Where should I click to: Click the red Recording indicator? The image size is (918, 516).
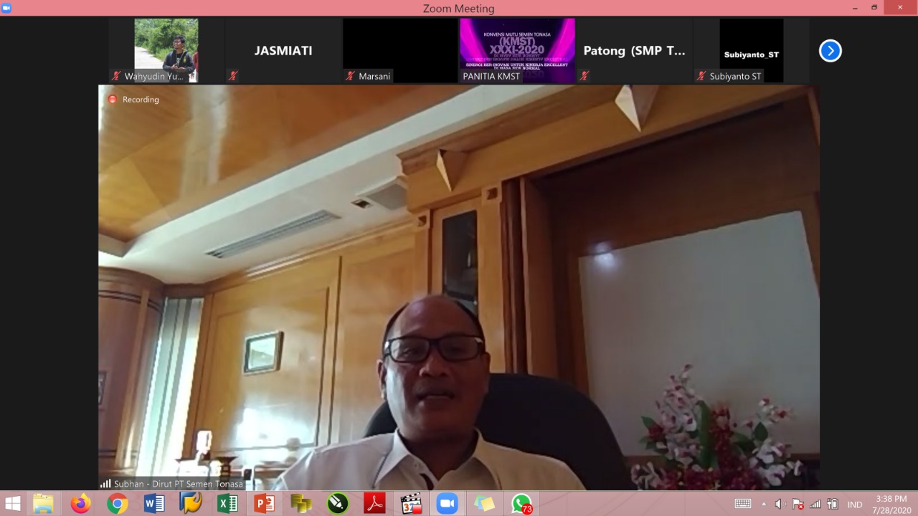click(x=113, y=99)
